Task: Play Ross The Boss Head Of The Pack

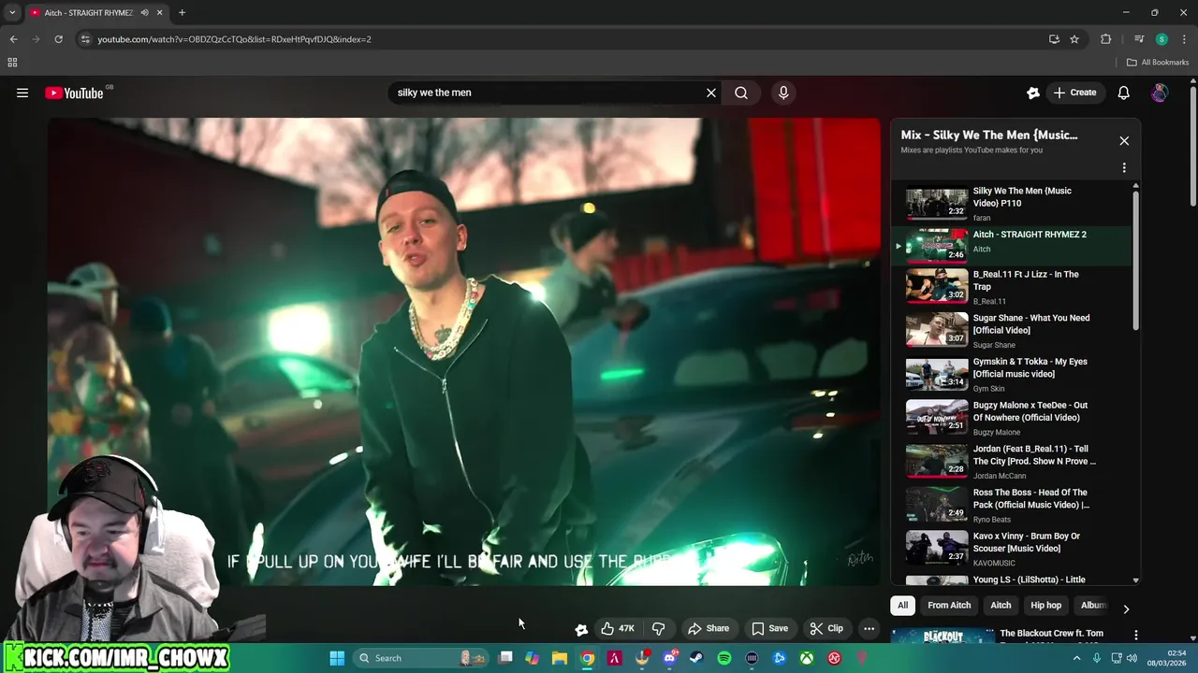Action: (1011, 506)
